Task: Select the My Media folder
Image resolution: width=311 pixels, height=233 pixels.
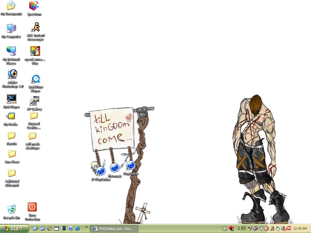Action: [x=11, y=119]
